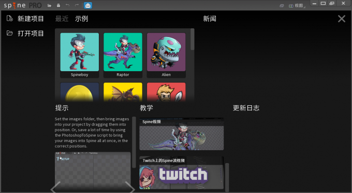Image resolution: width=352 pixels, height=193 pixels.
Task: Click the 教学 heading
Action: [x=146, y=108]
